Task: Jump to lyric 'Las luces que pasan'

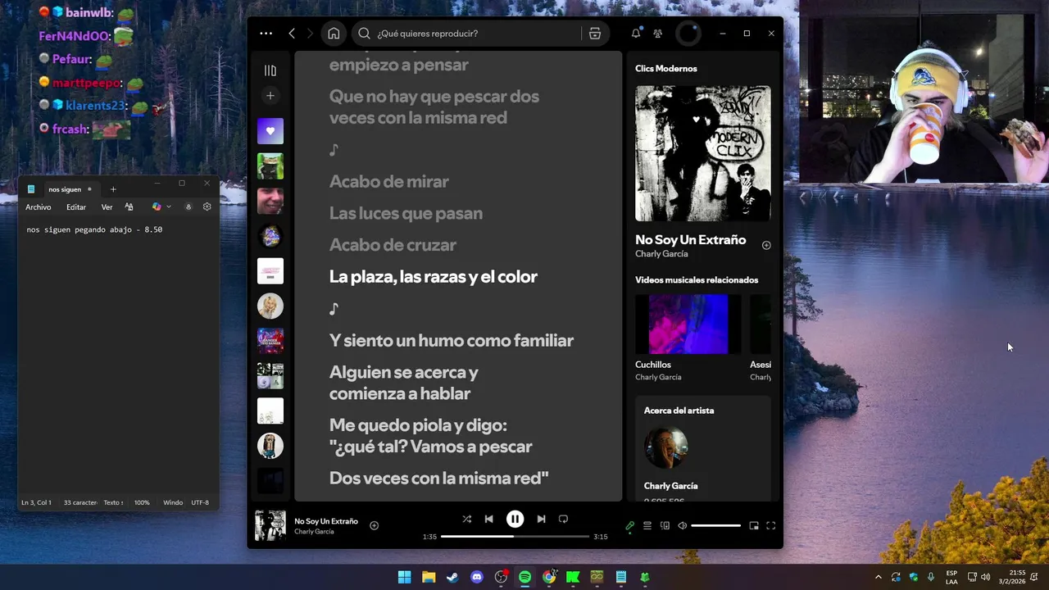Action: [x=406, y=213]
